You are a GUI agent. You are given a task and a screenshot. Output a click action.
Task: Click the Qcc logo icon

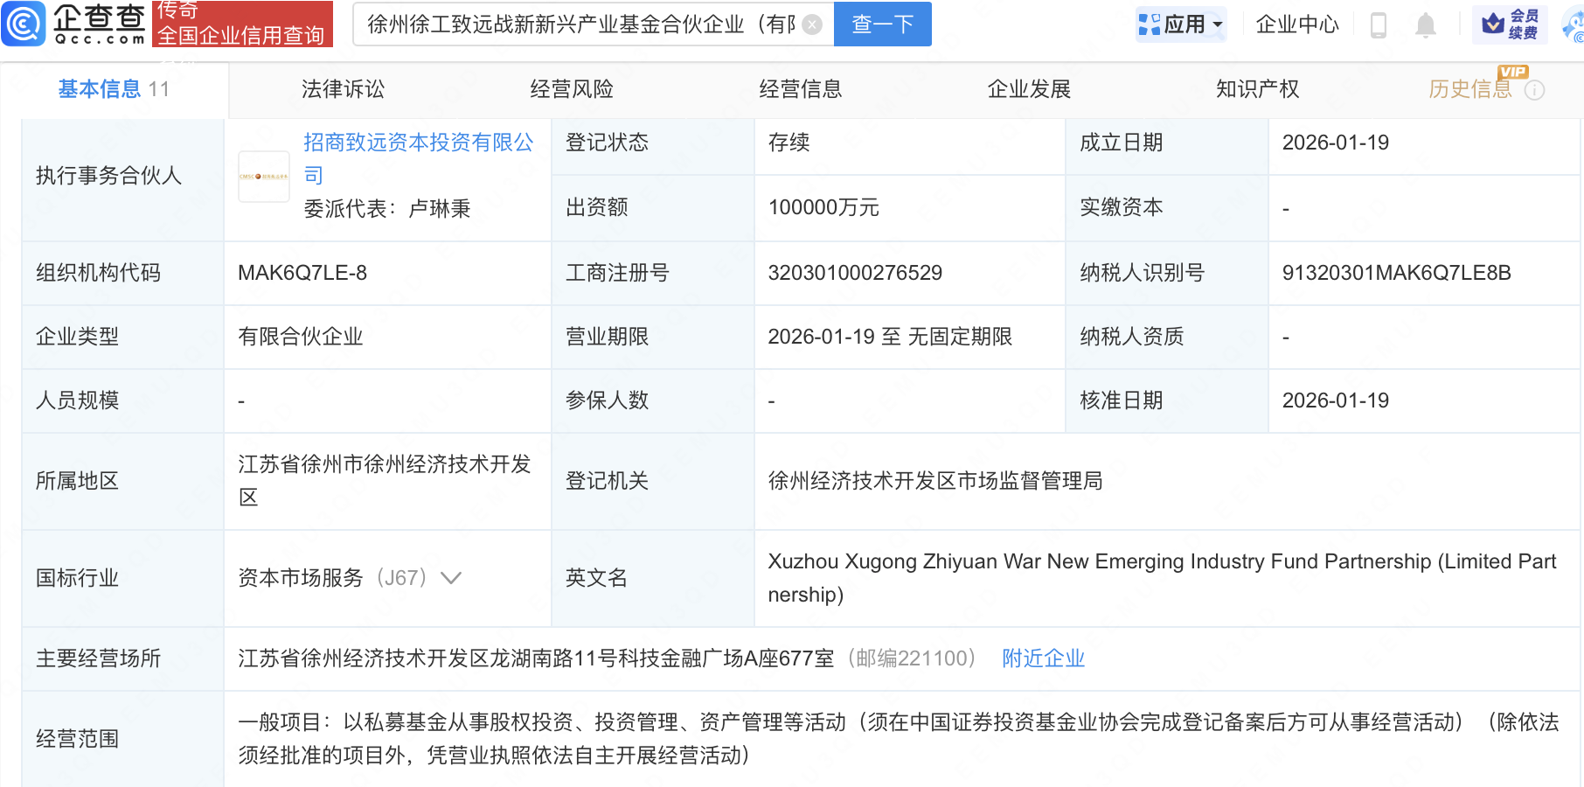24,24
